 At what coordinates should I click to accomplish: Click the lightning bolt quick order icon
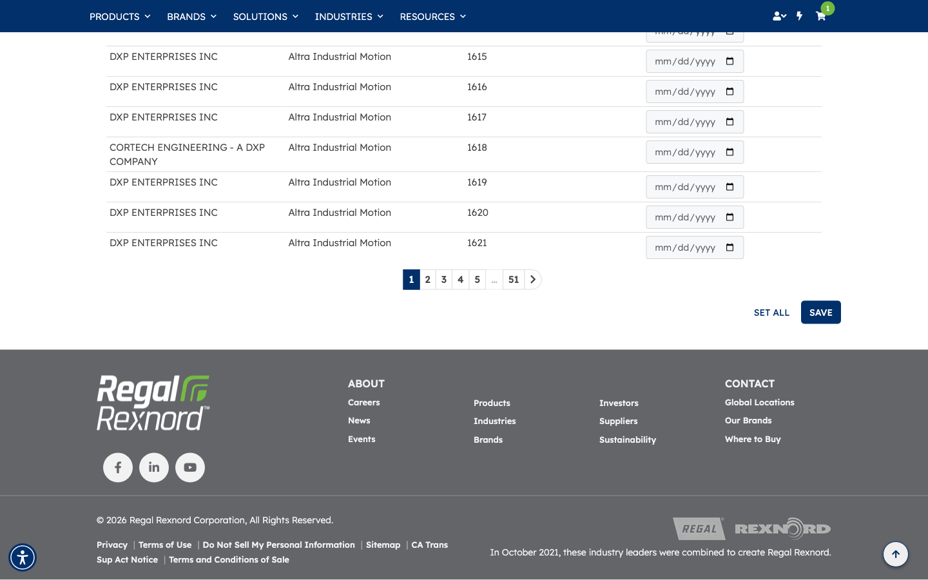coord(799,16)
